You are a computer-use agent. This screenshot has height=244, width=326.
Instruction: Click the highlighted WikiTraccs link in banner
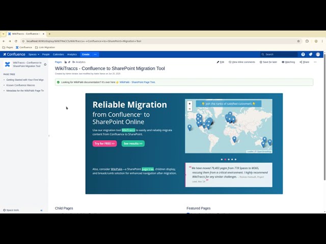click(128, 130)
